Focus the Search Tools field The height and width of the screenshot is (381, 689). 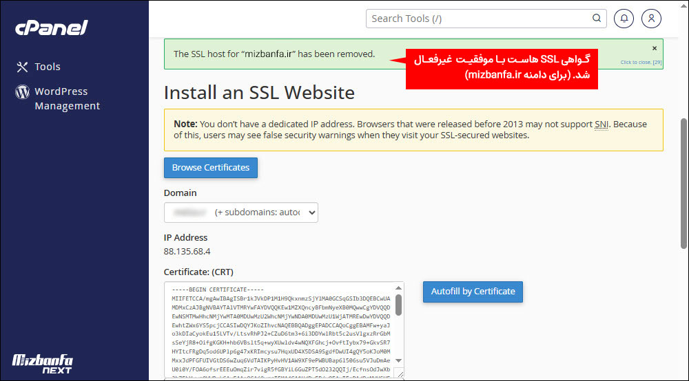pyautogui.click(x=486, y=19)
